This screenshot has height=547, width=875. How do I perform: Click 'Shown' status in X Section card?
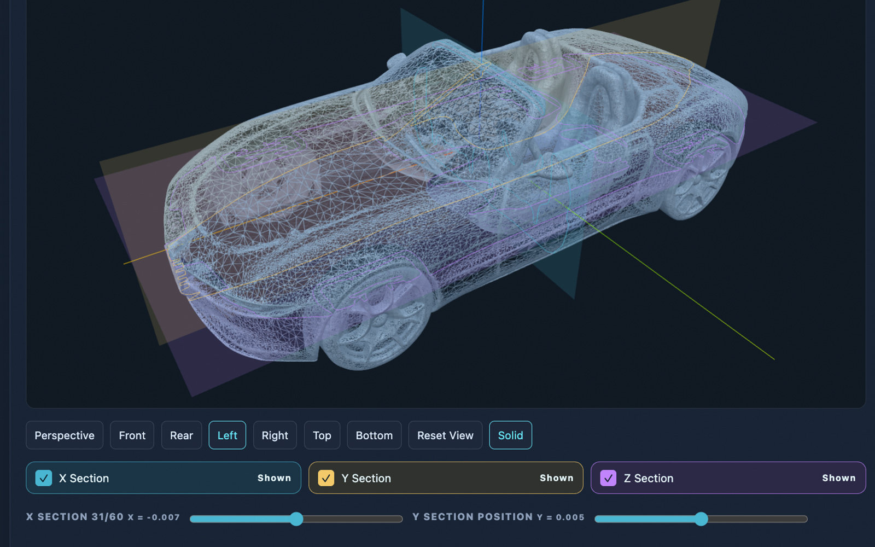(x=274, y=478)
